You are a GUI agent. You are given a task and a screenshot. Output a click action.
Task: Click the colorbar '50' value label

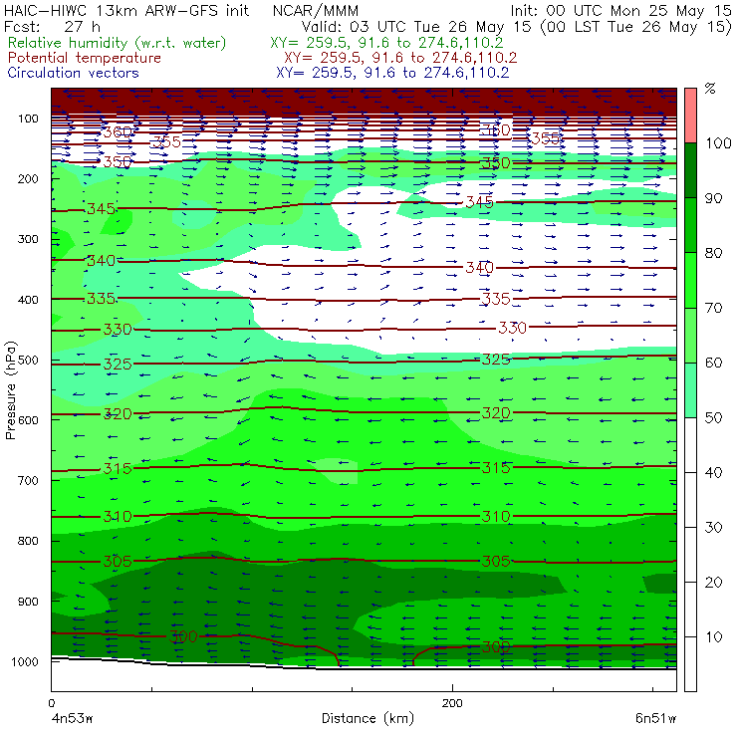coord(714,417)
